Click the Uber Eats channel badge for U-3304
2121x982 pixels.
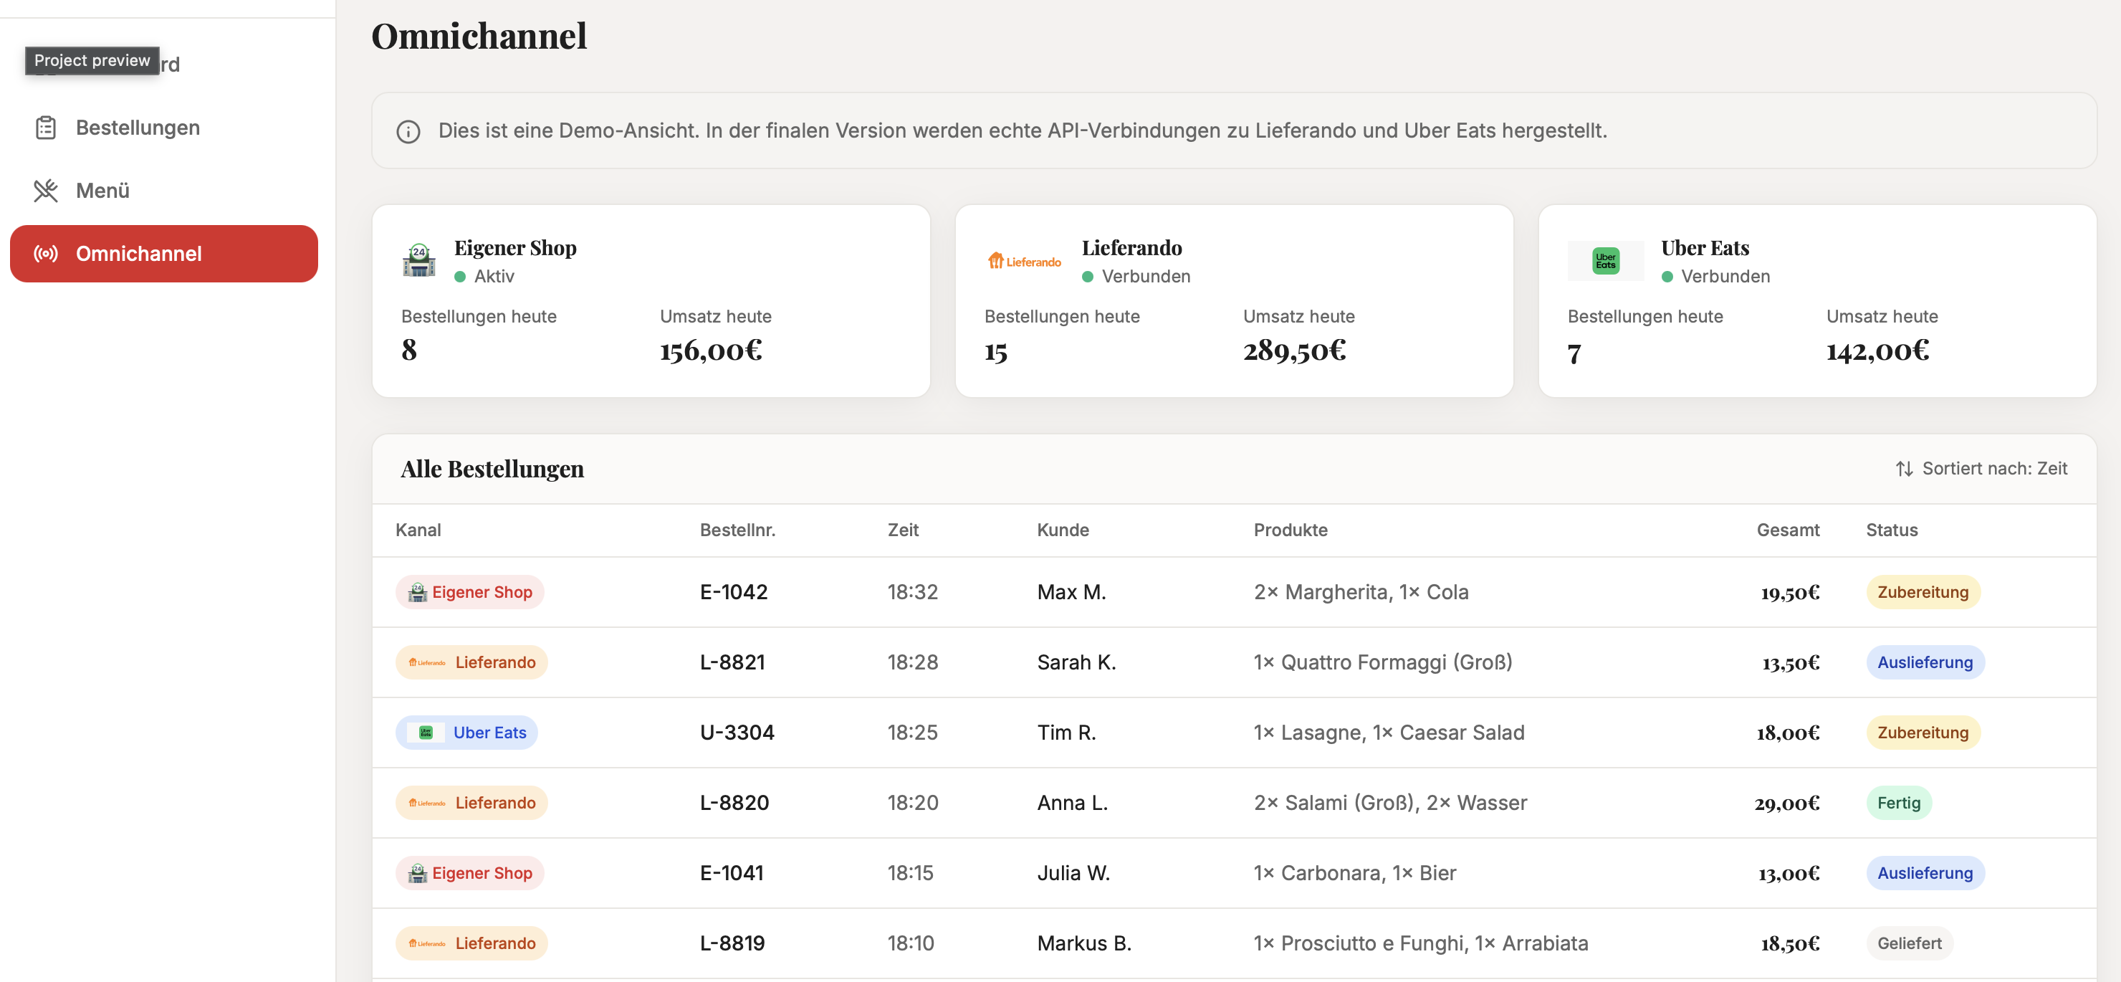pyautogui.click(x=467, y=733)
